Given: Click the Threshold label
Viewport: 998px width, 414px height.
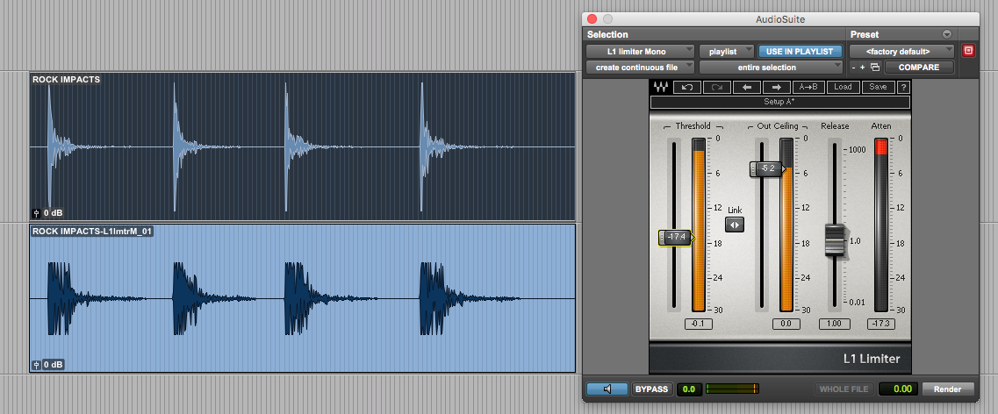Looking at the screenshot, I should pyautogui.click(x=693, y=126).
